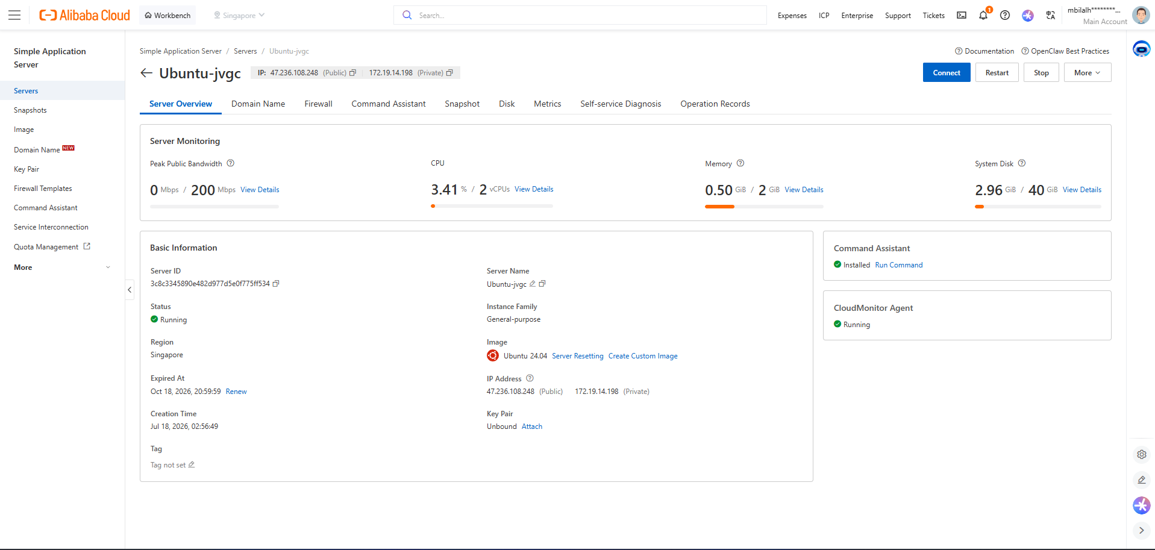The width and height of the screenshot is (1155, 550).
Task: Open the feedback edit icon in right rail
Action: [x=1142, y=480]
